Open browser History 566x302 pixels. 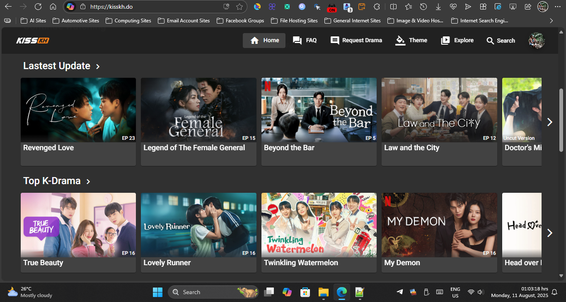423,7
